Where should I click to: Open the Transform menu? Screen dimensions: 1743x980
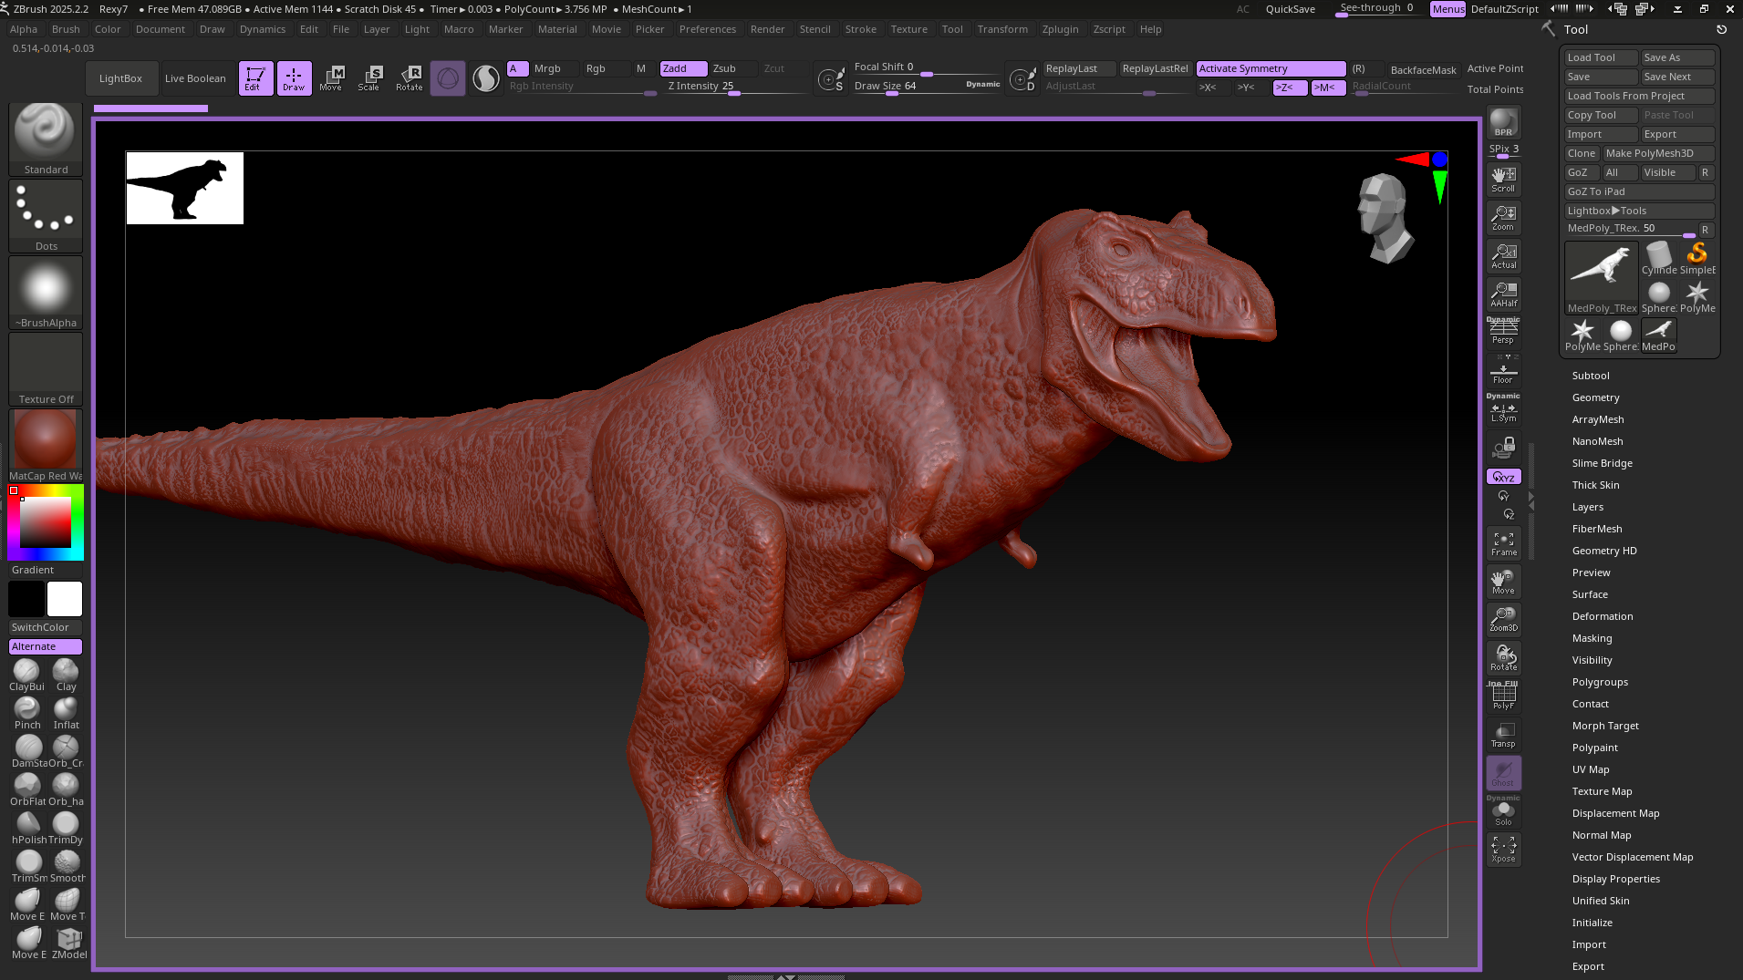1001,29
